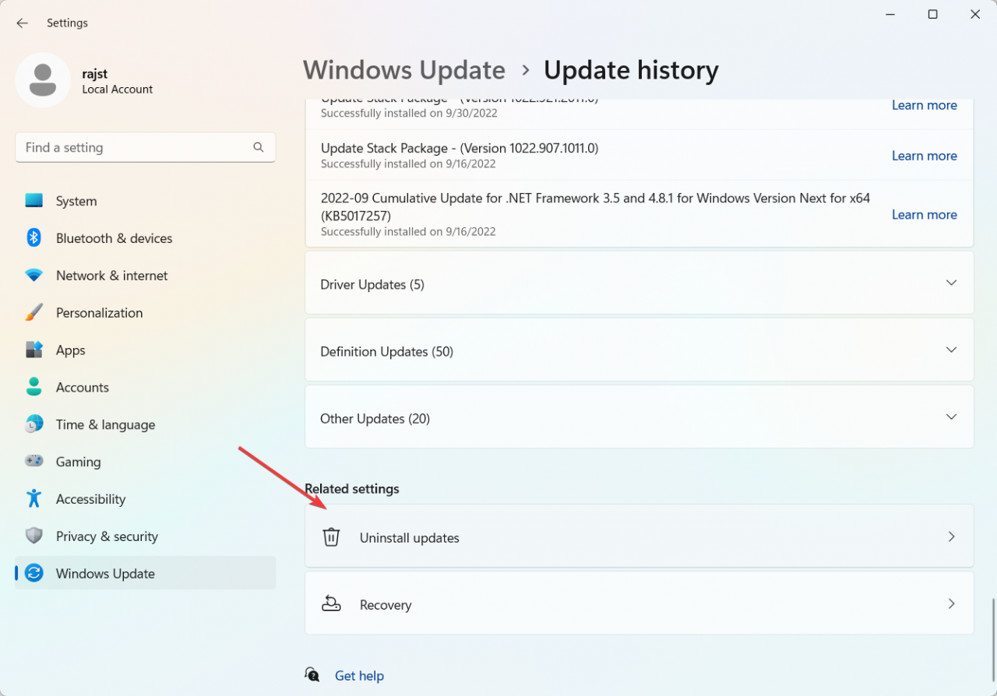Viewport: 997px width, 696px height.
Task: Click the Gaming controller icon
Action: click(x=34, y=462)
